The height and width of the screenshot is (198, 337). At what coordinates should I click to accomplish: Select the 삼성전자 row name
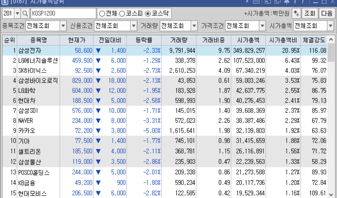[x=30, y=50]
